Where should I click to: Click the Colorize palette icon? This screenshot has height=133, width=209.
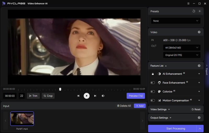point(159,92)
